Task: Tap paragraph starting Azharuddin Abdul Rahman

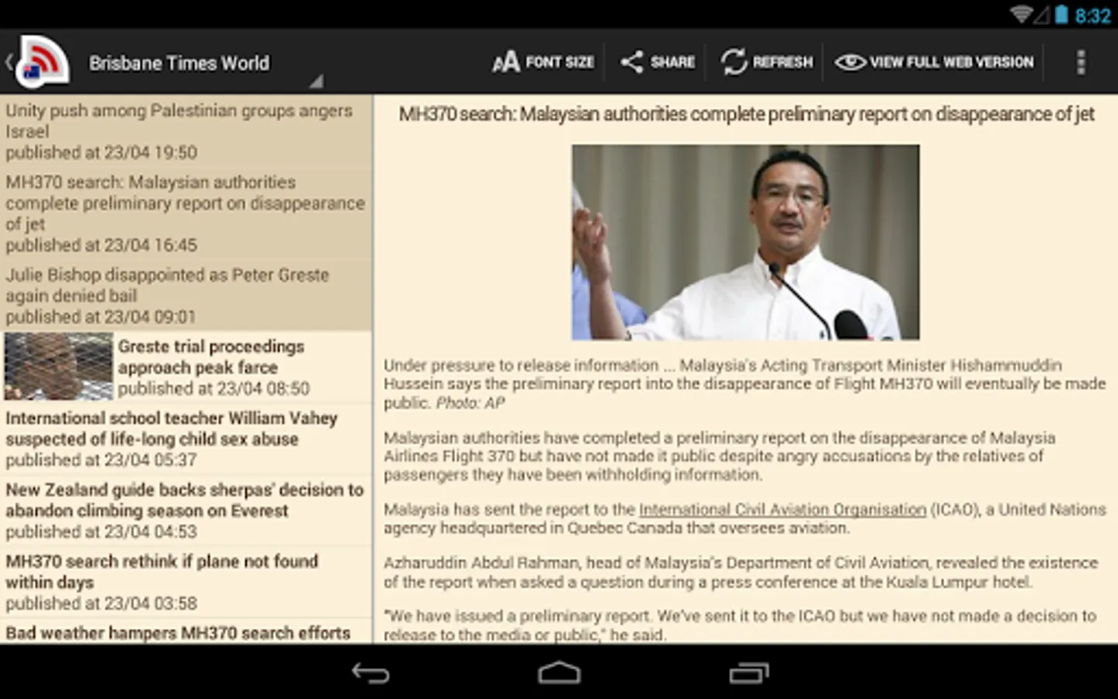Action: [x=741, y=572]
